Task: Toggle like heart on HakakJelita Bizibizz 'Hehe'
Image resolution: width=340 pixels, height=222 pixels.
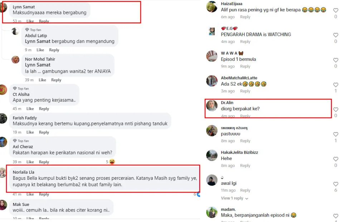Action: tap(336, 159)
